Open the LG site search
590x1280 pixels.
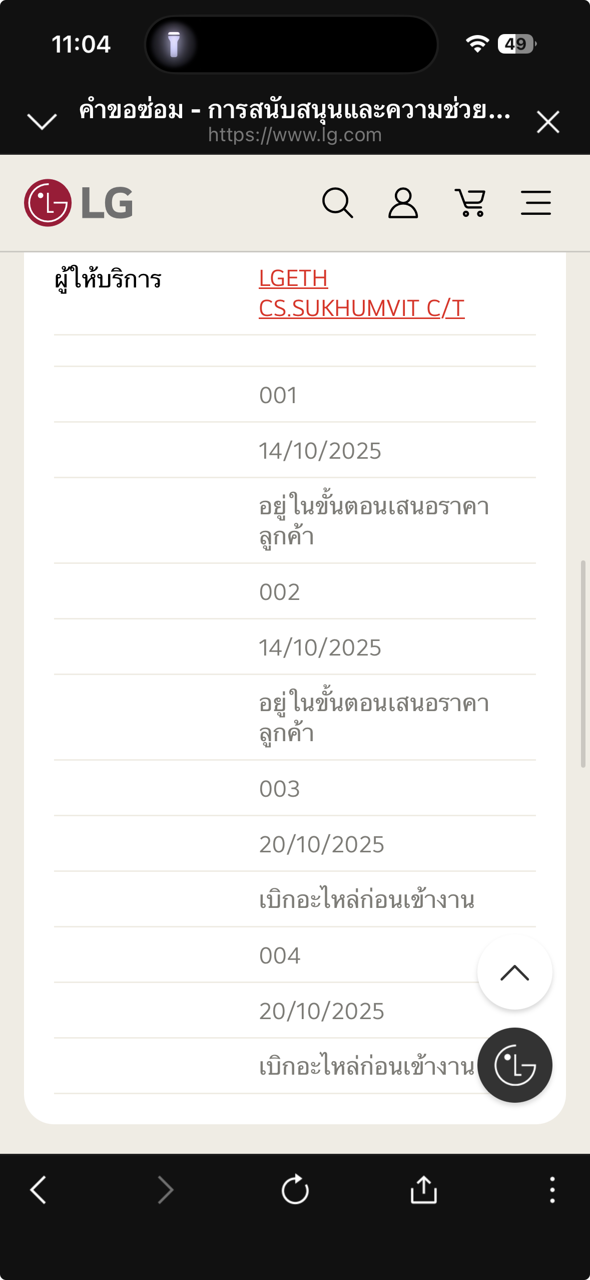pyautogui.click(x=337, y=203)
